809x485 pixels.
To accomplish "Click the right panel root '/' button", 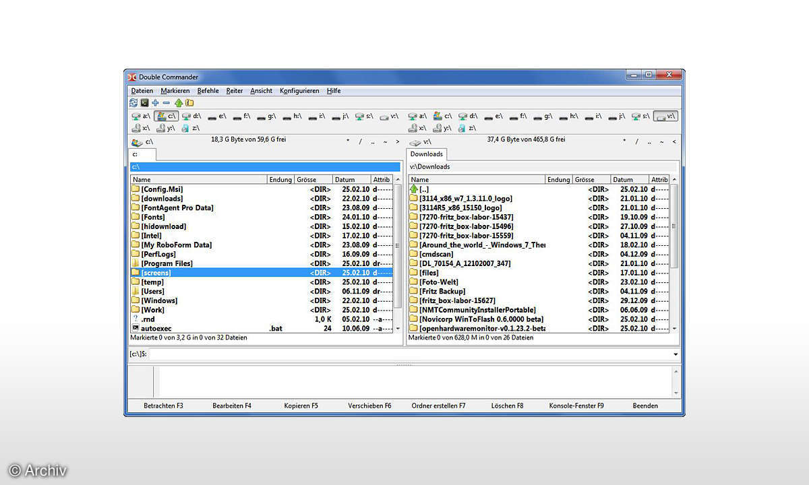I will coord(637,142).
